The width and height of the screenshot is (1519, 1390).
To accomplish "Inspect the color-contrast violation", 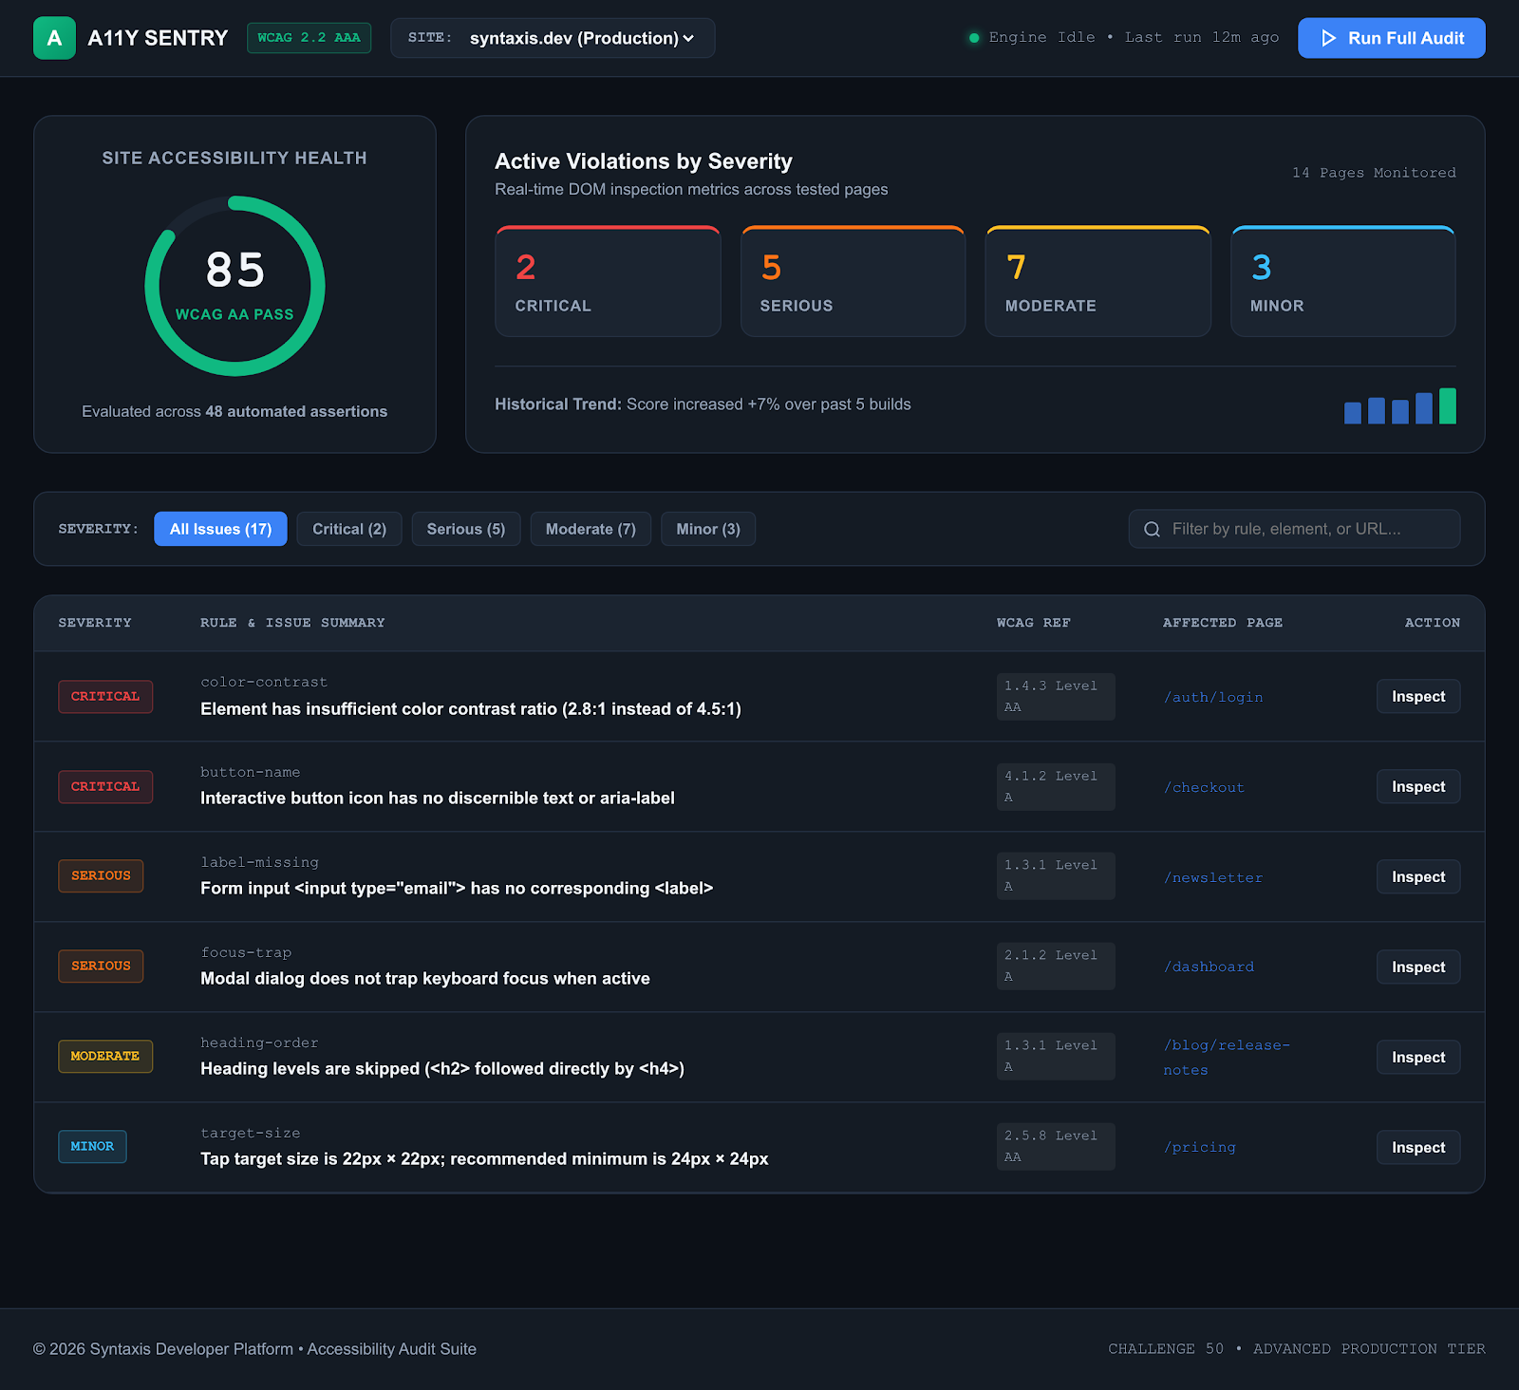I will 1418,697.
